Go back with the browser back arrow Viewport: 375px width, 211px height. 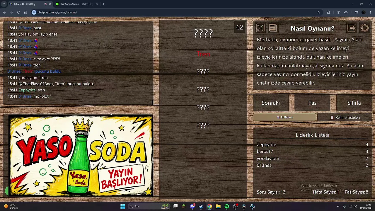pos(4,12)
